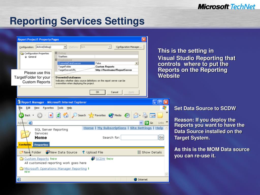Open the OverwriteDataSources False dropdown arrow
The width and height of the screenshot is (260, 195).
pyautogui.click(x=136, y=63)
